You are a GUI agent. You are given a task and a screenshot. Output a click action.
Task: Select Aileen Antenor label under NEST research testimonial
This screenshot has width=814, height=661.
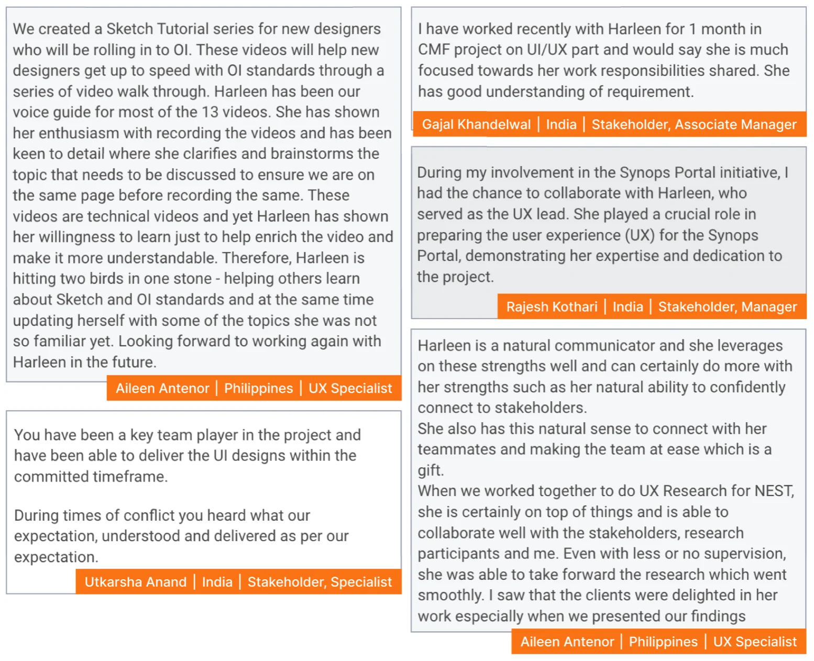click(x=567, y=642)
